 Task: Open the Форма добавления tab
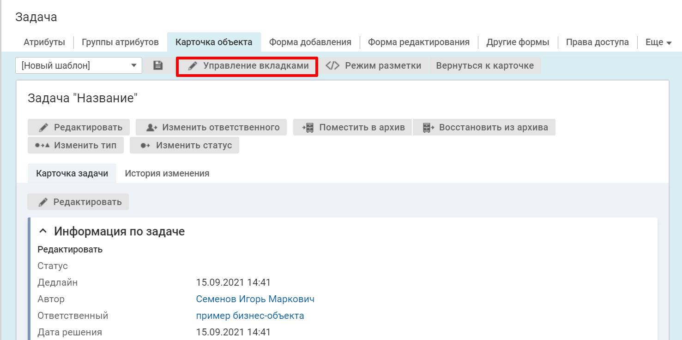(310, 42)
